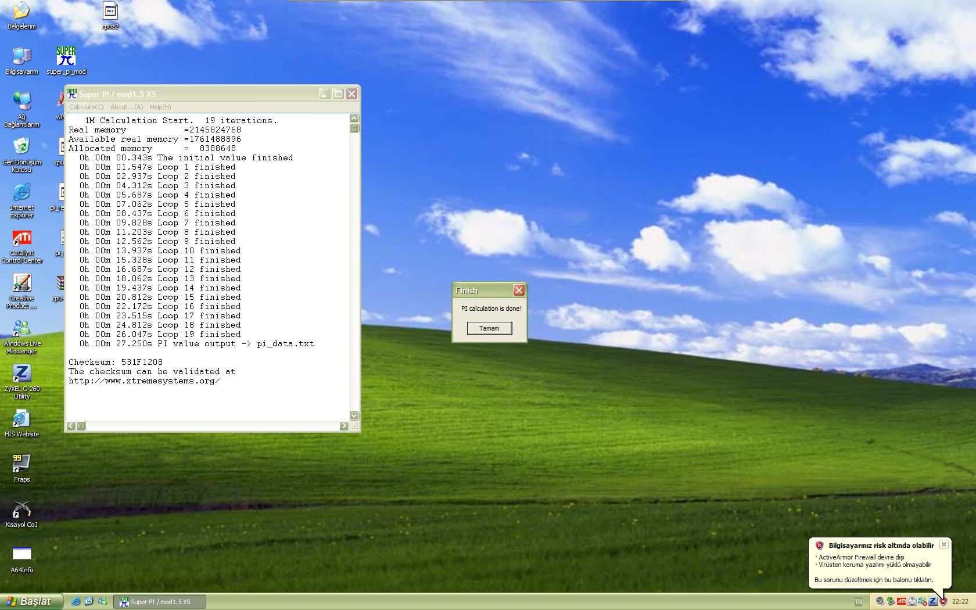The image size is (976, 610).
Task: Click the taskbar clock 22:22
Action: [960, 601]
